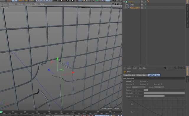Click the Sweep object icon
Screen dimensions: 189x116
click(127, 1)
